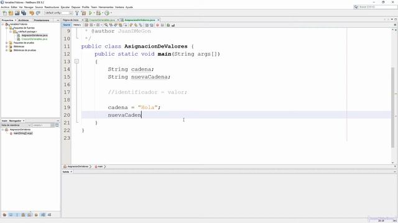Toggle Show Inherited Members in Navigator
398x223 pixels.
pyautogui.click(x=4, y=215)
